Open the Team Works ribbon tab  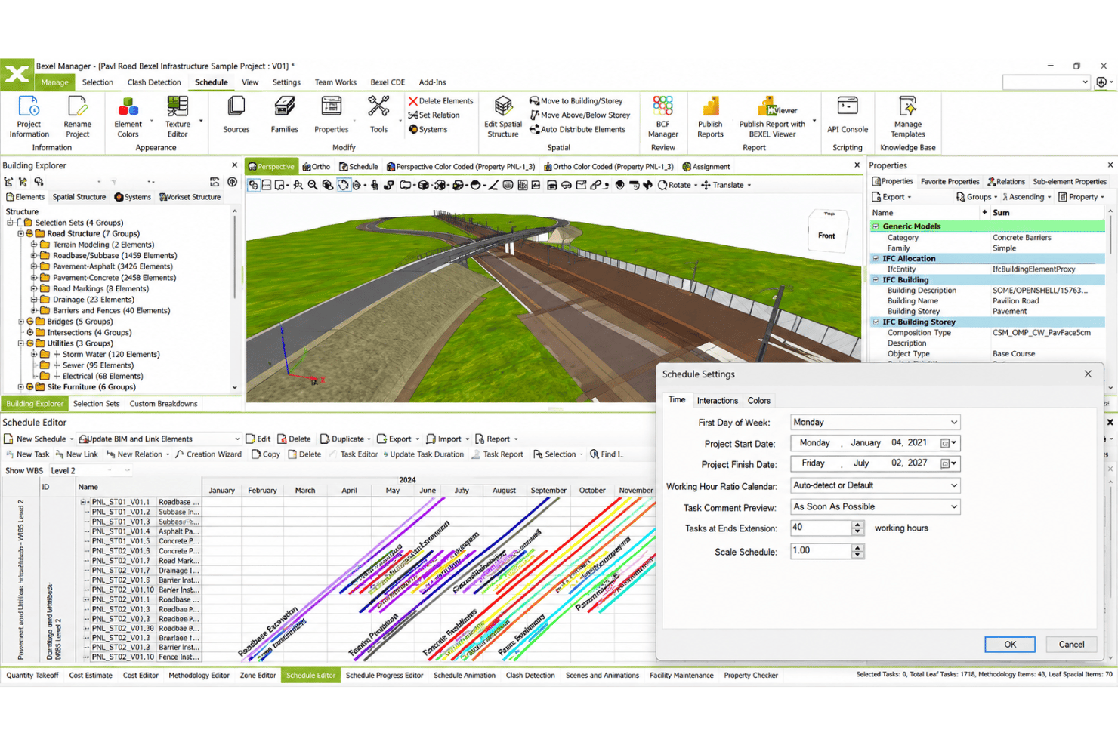[x=335, y=82]
